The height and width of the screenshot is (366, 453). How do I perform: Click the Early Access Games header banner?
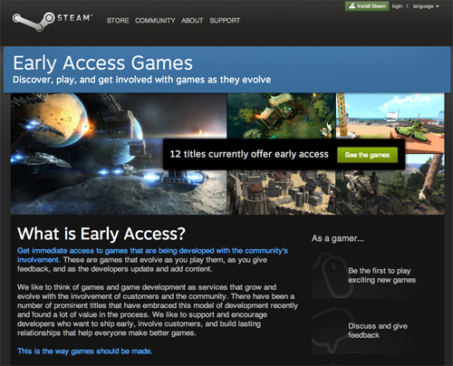[226, 70]
